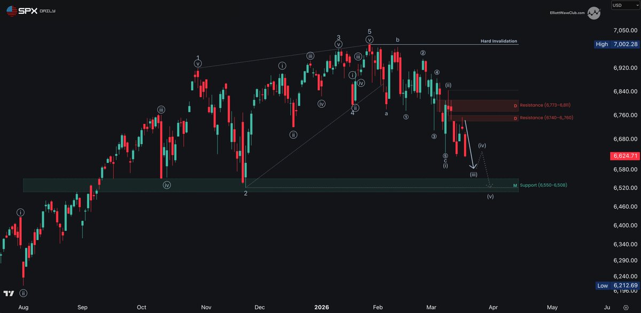Select the wave 5 label at chart top
The height and width of the screenshot is (313, 641).
(370, 32)
